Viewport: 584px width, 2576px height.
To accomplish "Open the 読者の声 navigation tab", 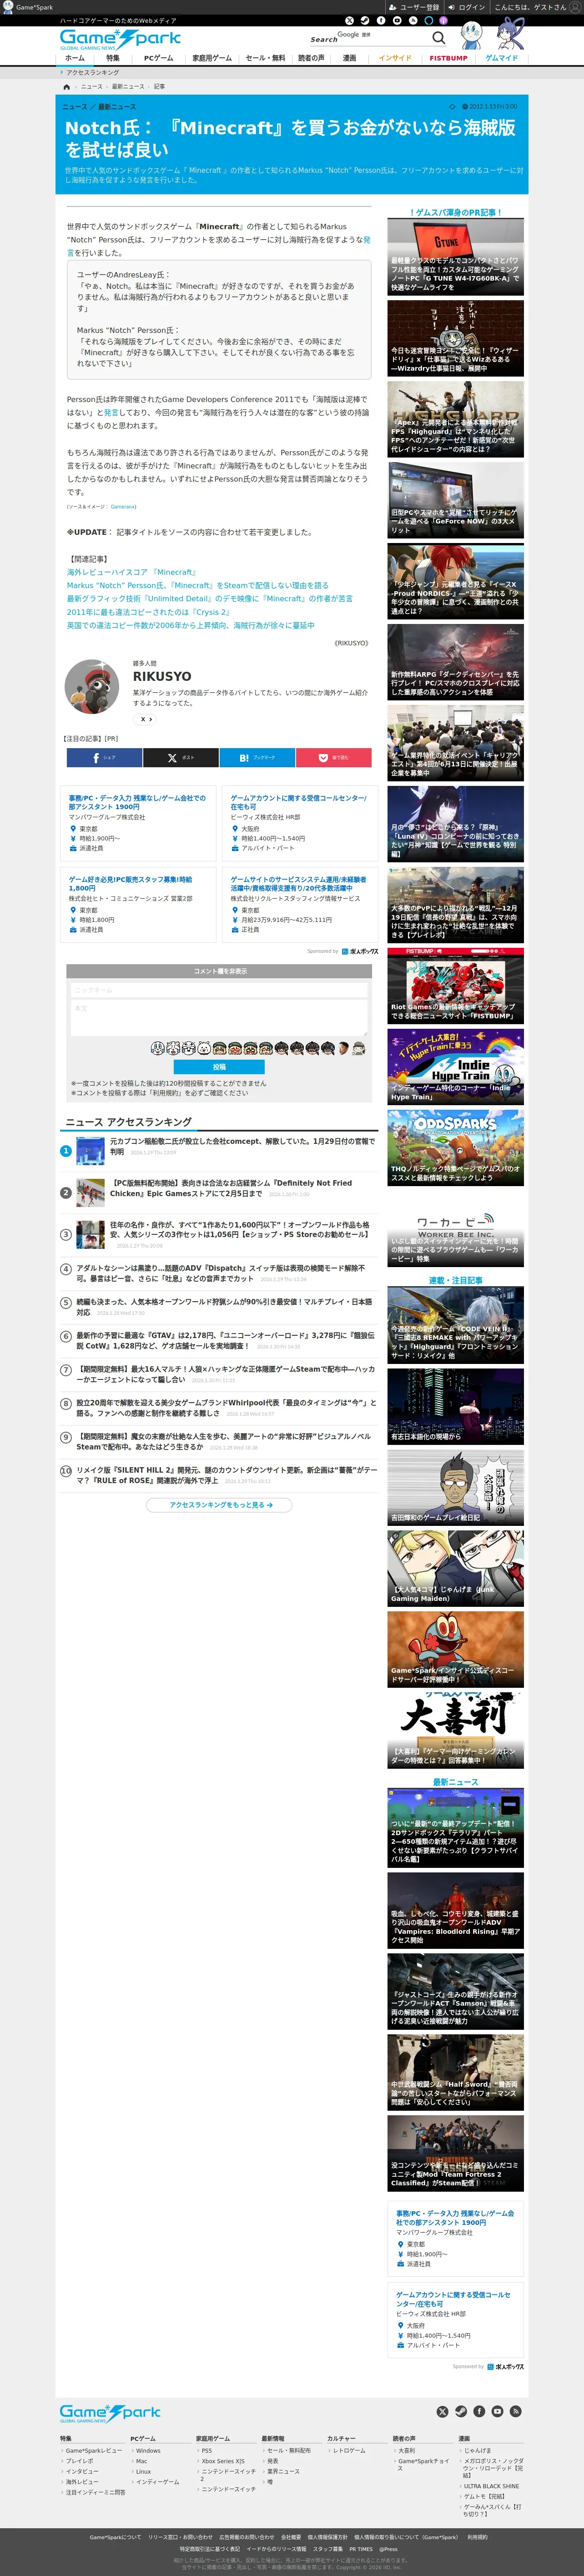I will point(311,58).
